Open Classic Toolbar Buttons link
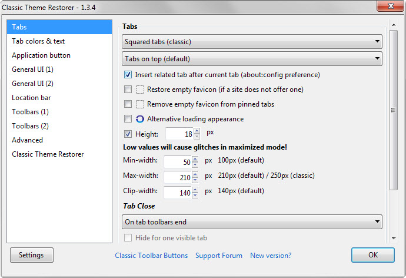The image size is (406, 278). 151,256
